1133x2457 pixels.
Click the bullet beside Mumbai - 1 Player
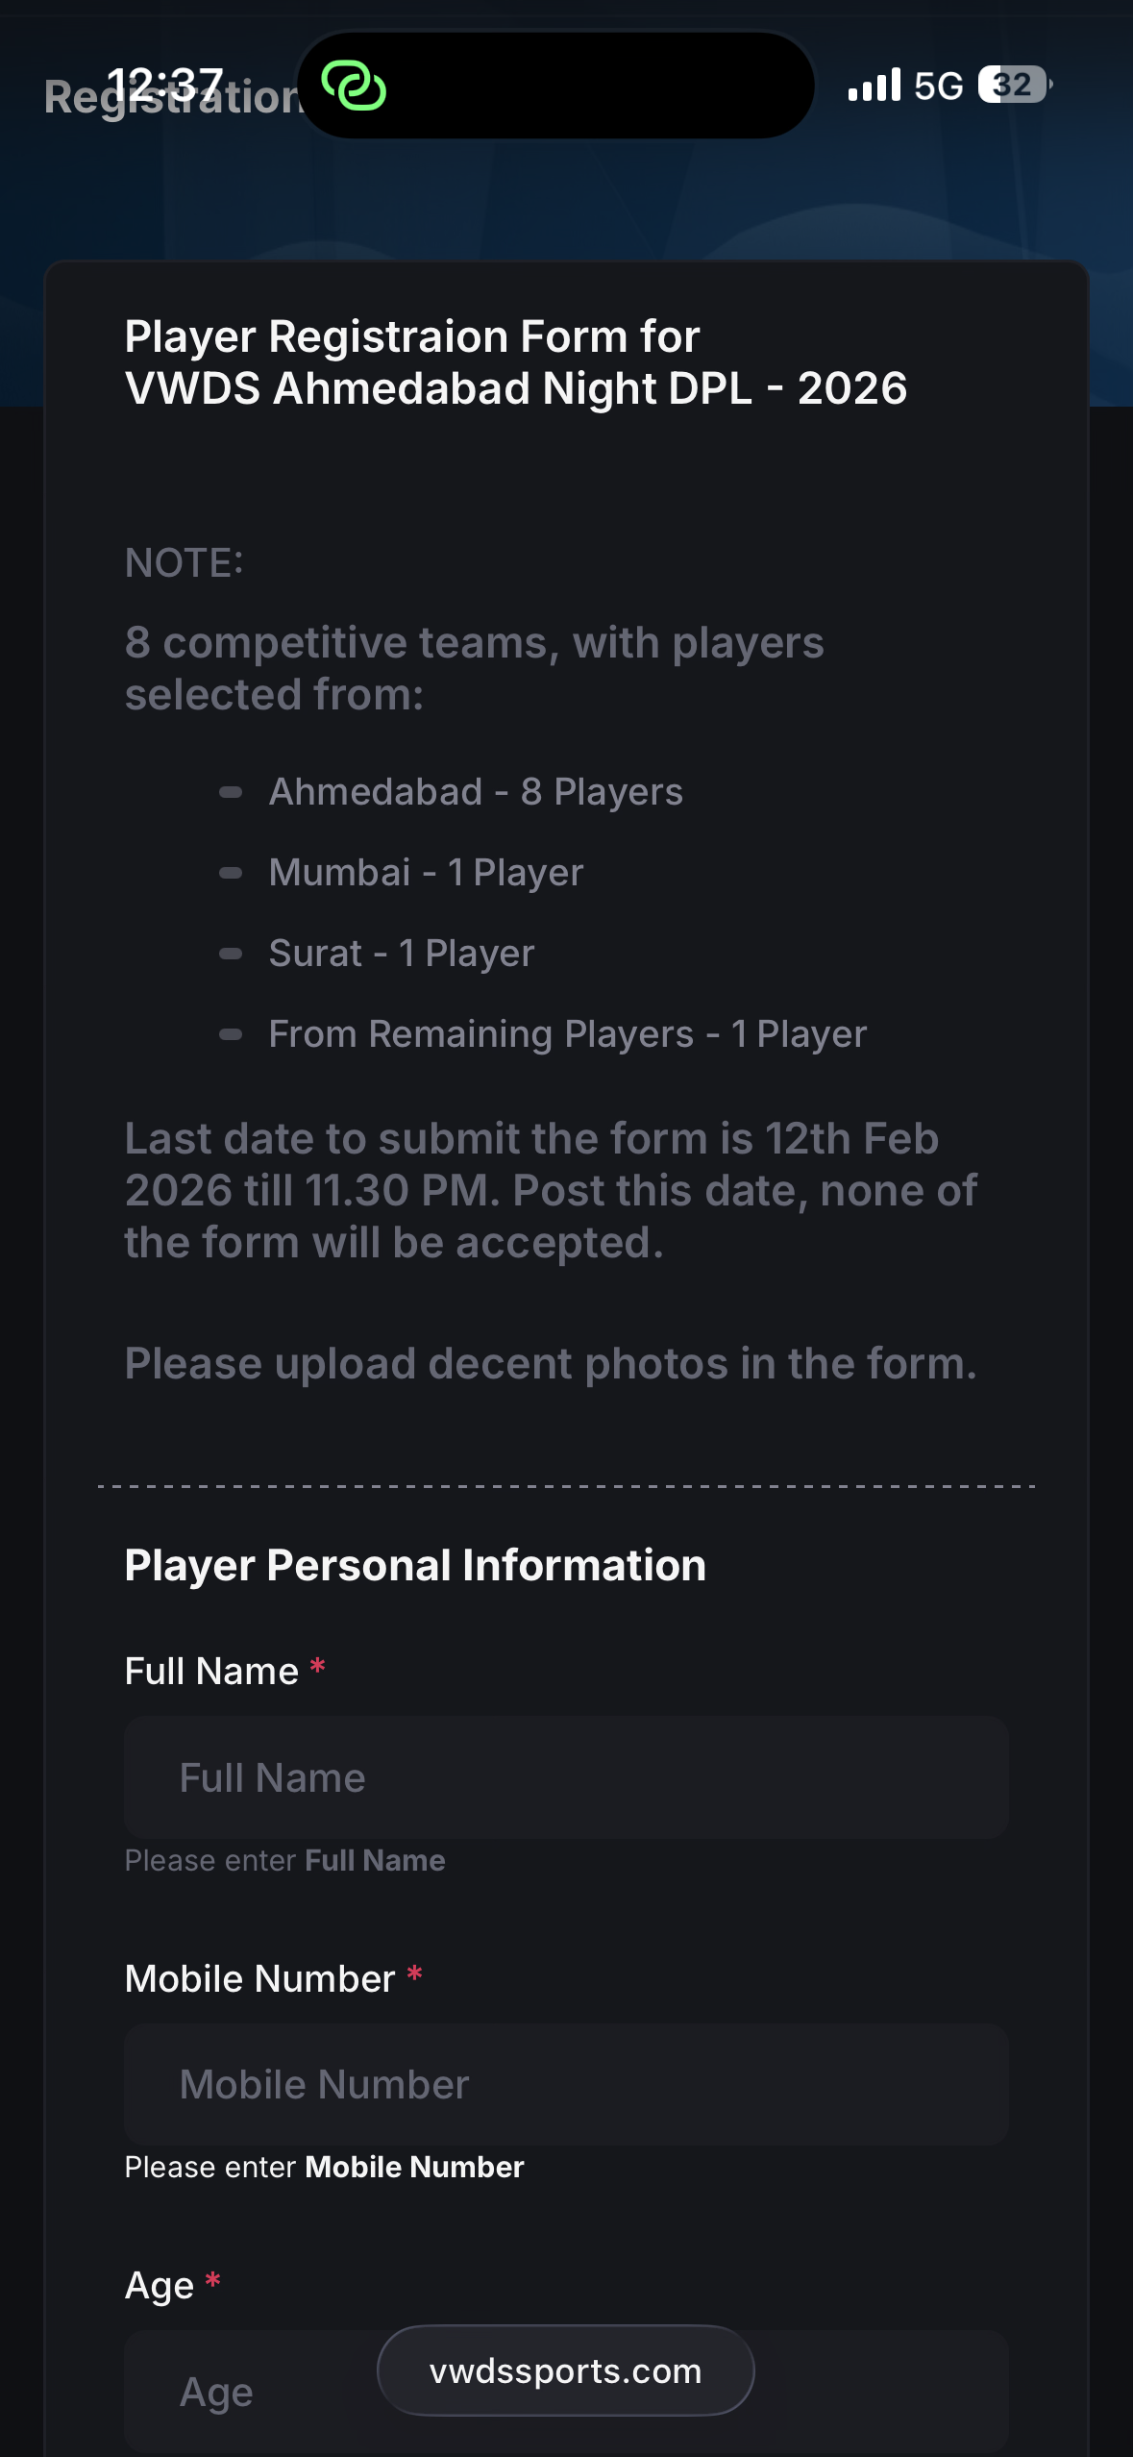(231, 873)
